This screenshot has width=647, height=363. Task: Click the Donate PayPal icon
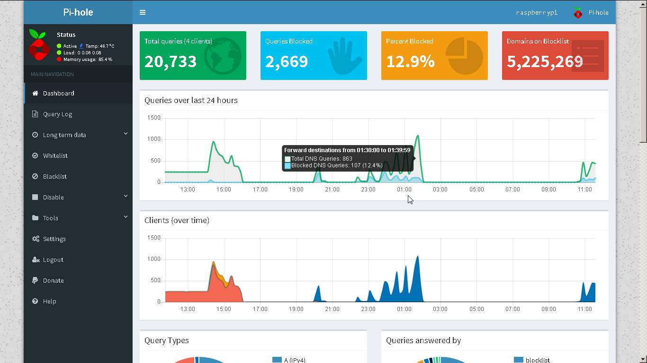(x=35, y=280)
